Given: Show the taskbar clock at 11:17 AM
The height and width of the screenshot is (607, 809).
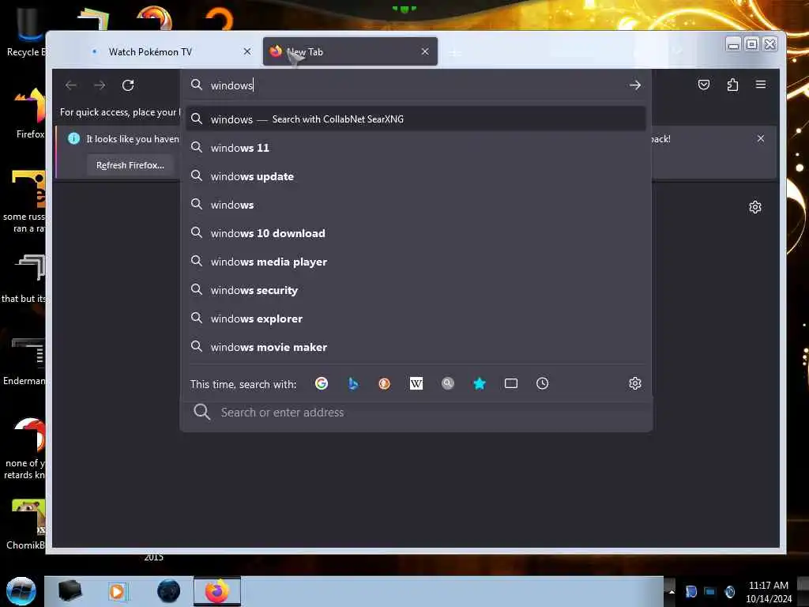Looking at the screenshot, I should pos(768,592).
